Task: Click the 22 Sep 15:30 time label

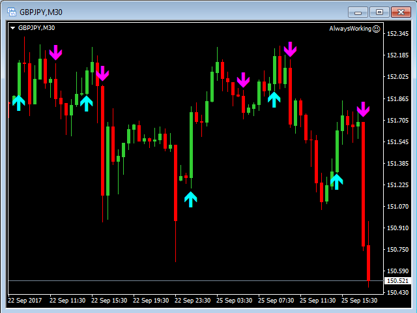Action: (109, 301)
